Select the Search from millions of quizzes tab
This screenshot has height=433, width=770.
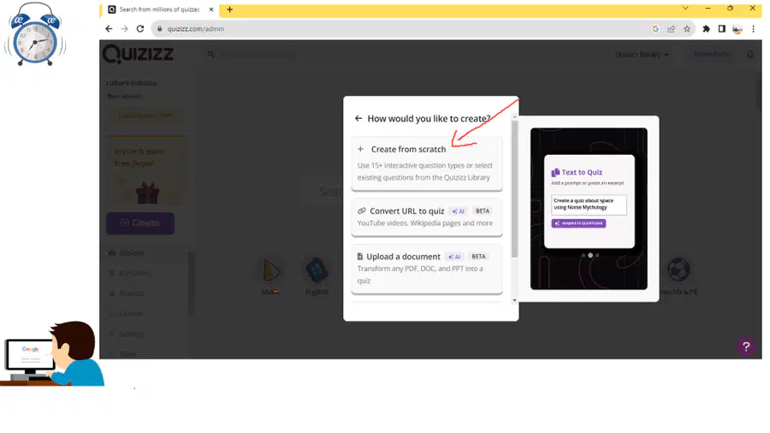pos(159,9)
